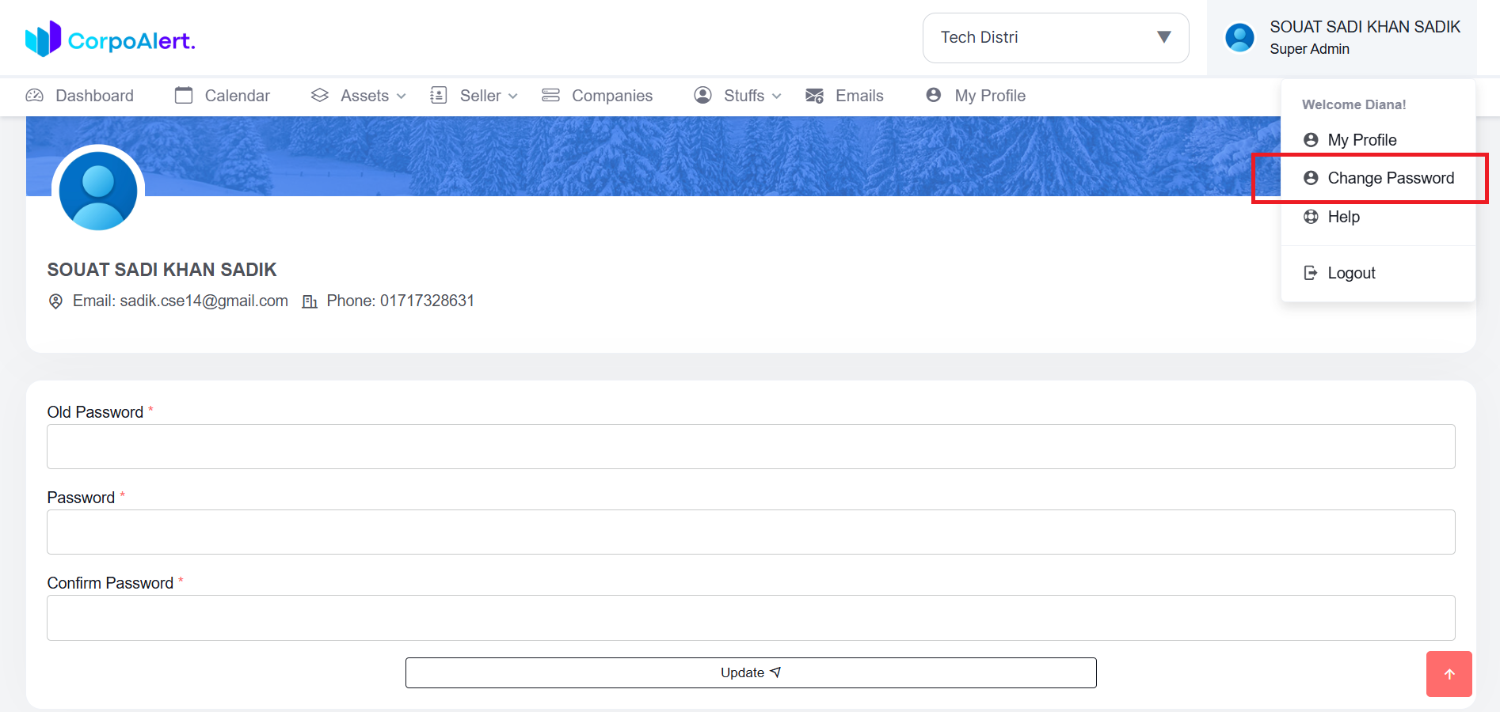Image resolution: width=1500 pixels, height=712 pixels.
Task: Select the My Profile icon in navbar
Action: click(934, 95)
